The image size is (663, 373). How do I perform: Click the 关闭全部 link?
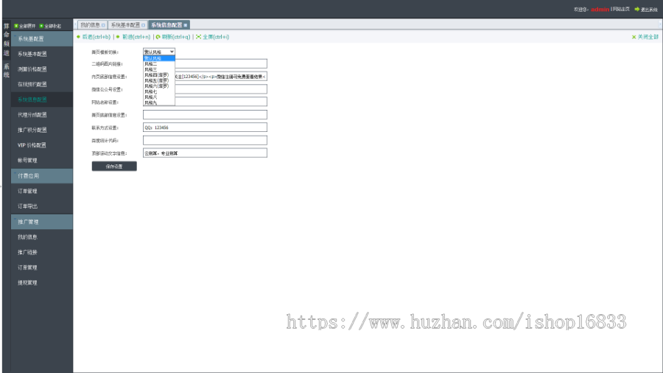[x=648, y=37]
